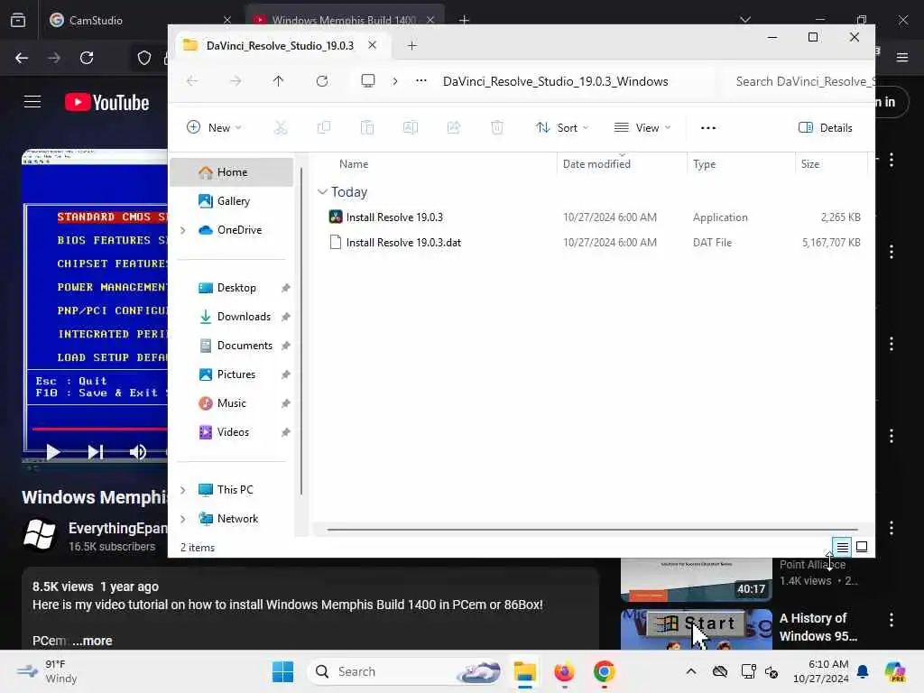Go to the YouTube home logo
This screenshot has height=693, width=924.
point(106,102)
